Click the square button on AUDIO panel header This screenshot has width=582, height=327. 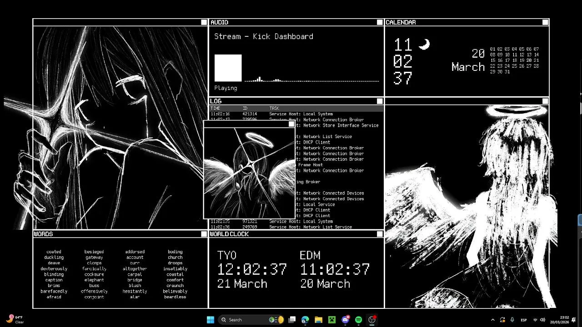(x=380, y=22)
